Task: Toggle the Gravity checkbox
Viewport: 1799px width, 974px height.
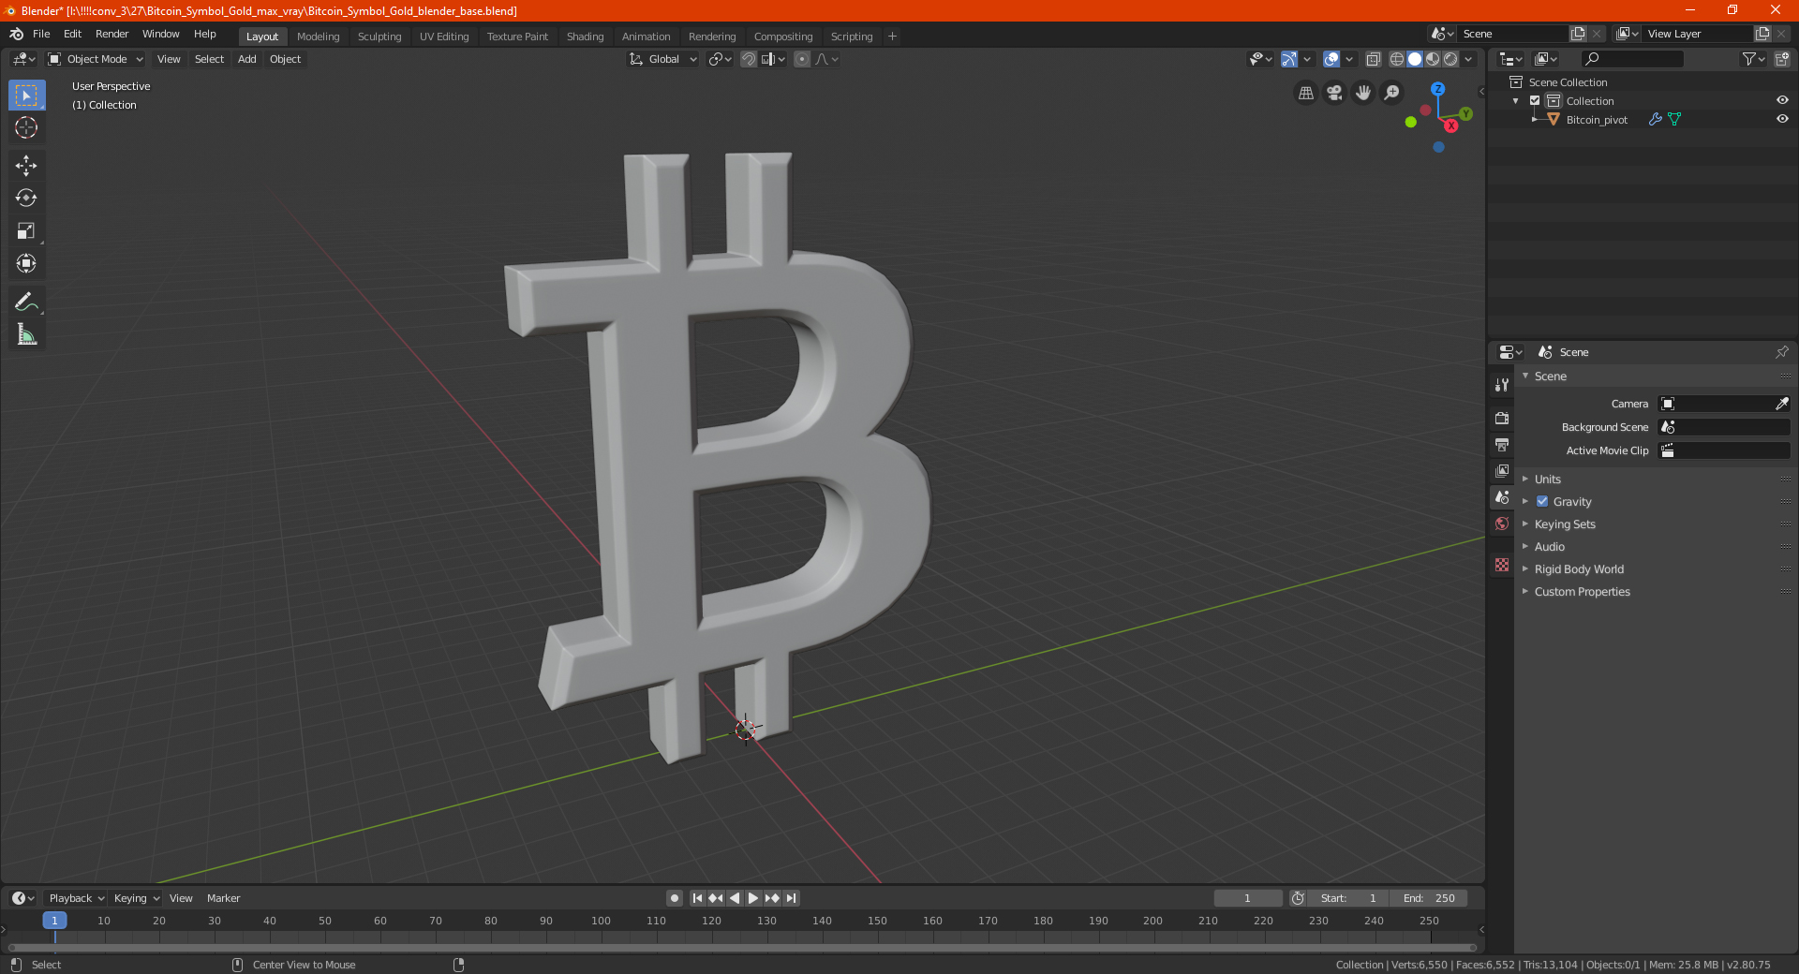Action: 1542,501
